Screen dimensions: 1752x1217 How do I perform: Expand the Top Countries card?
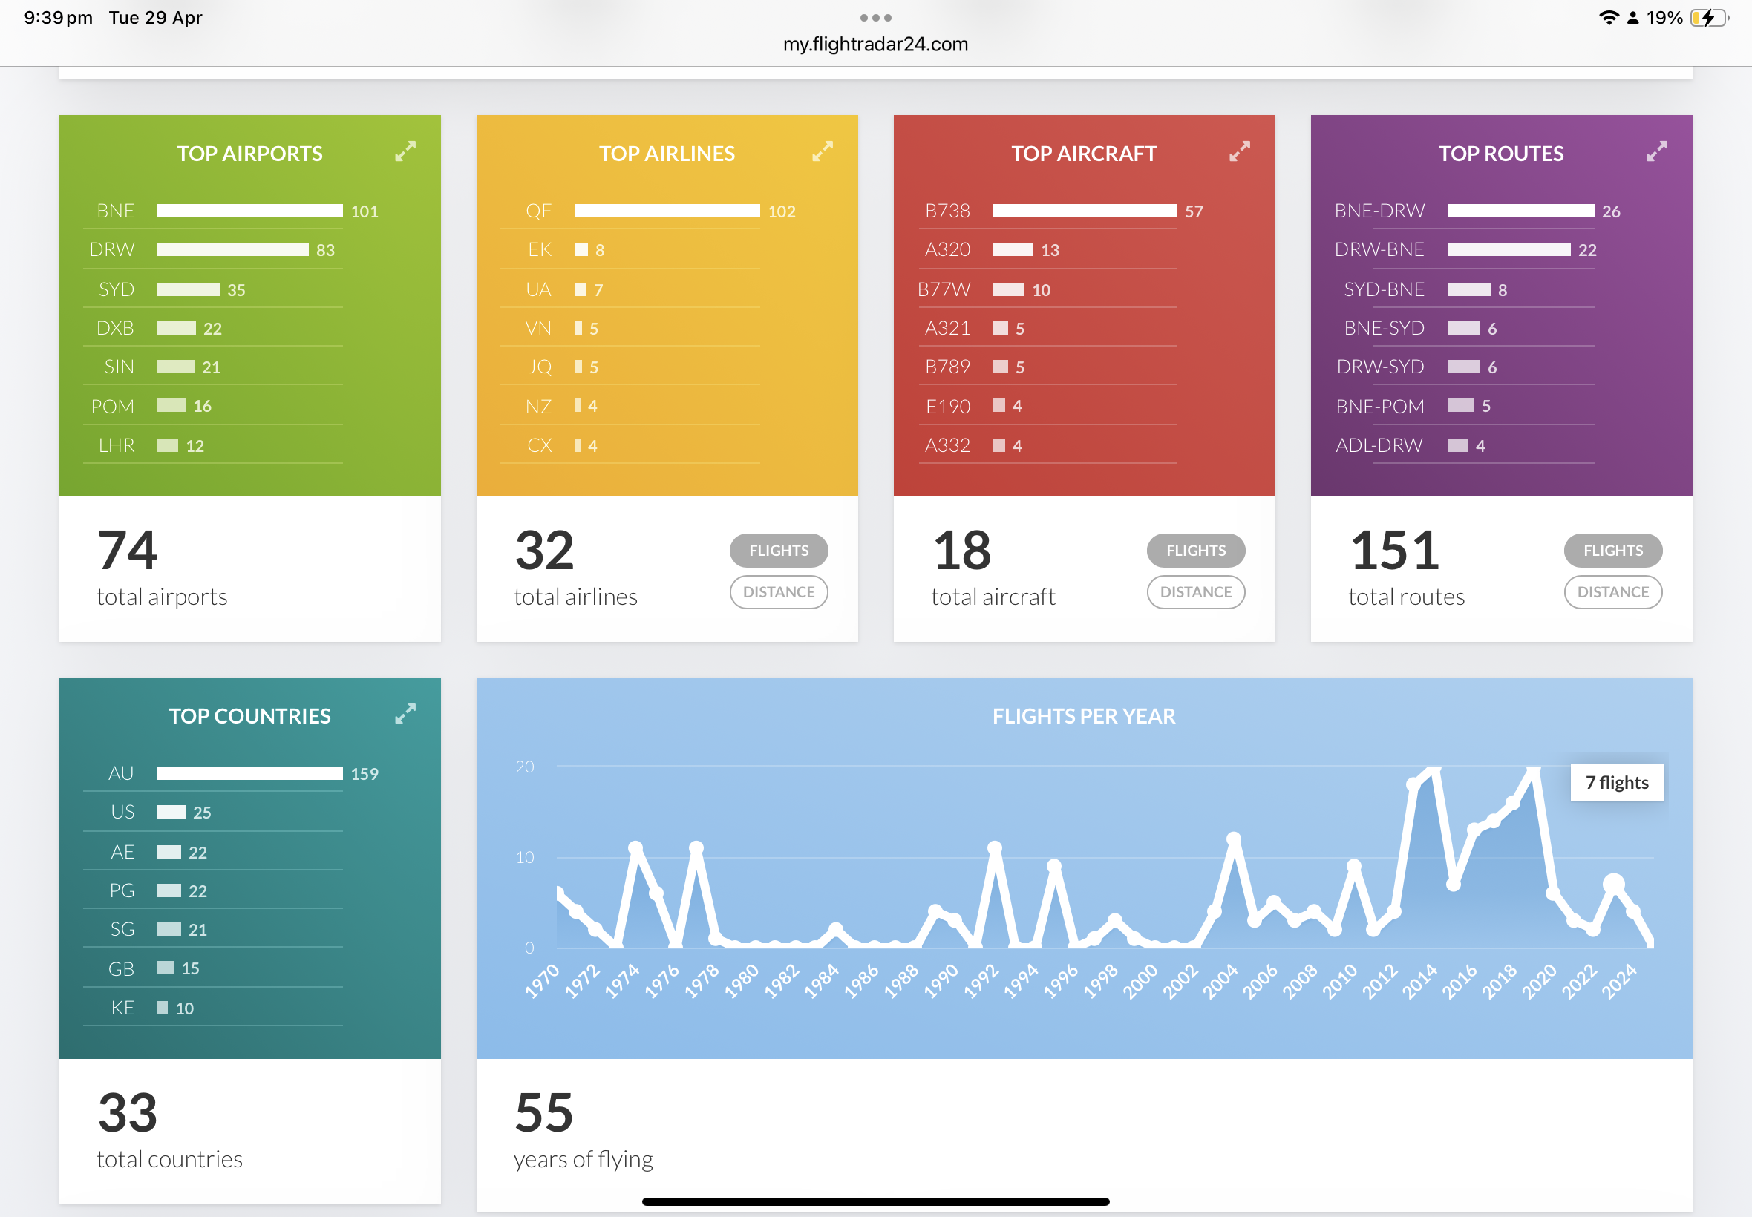click(x=405, y=714)
